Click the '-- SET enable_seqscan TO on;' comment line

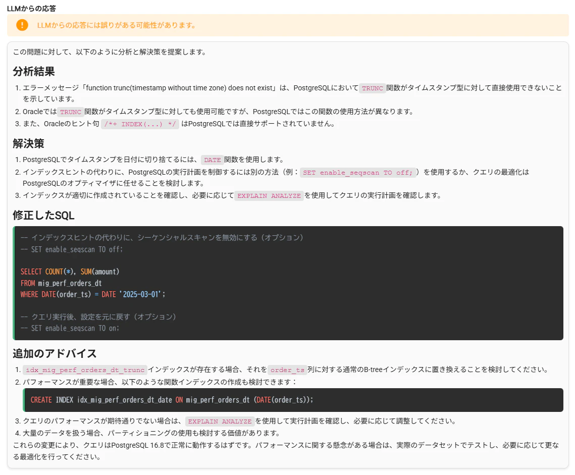pyautogui.click(x=70, y=328)
